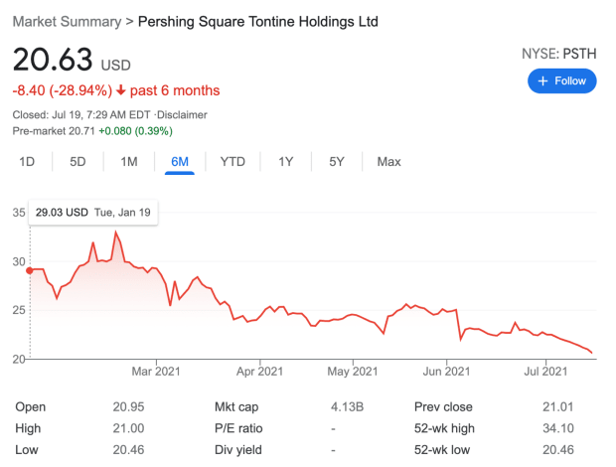Click the May 2021 axis label
616x467 pixels.
(353, 372)
